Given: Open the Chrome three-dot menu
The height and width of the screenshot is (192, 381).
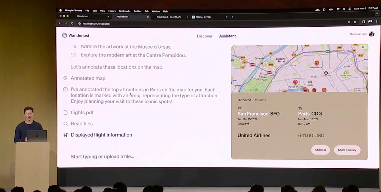Looking at the screenshot, I should click(377, 22).
